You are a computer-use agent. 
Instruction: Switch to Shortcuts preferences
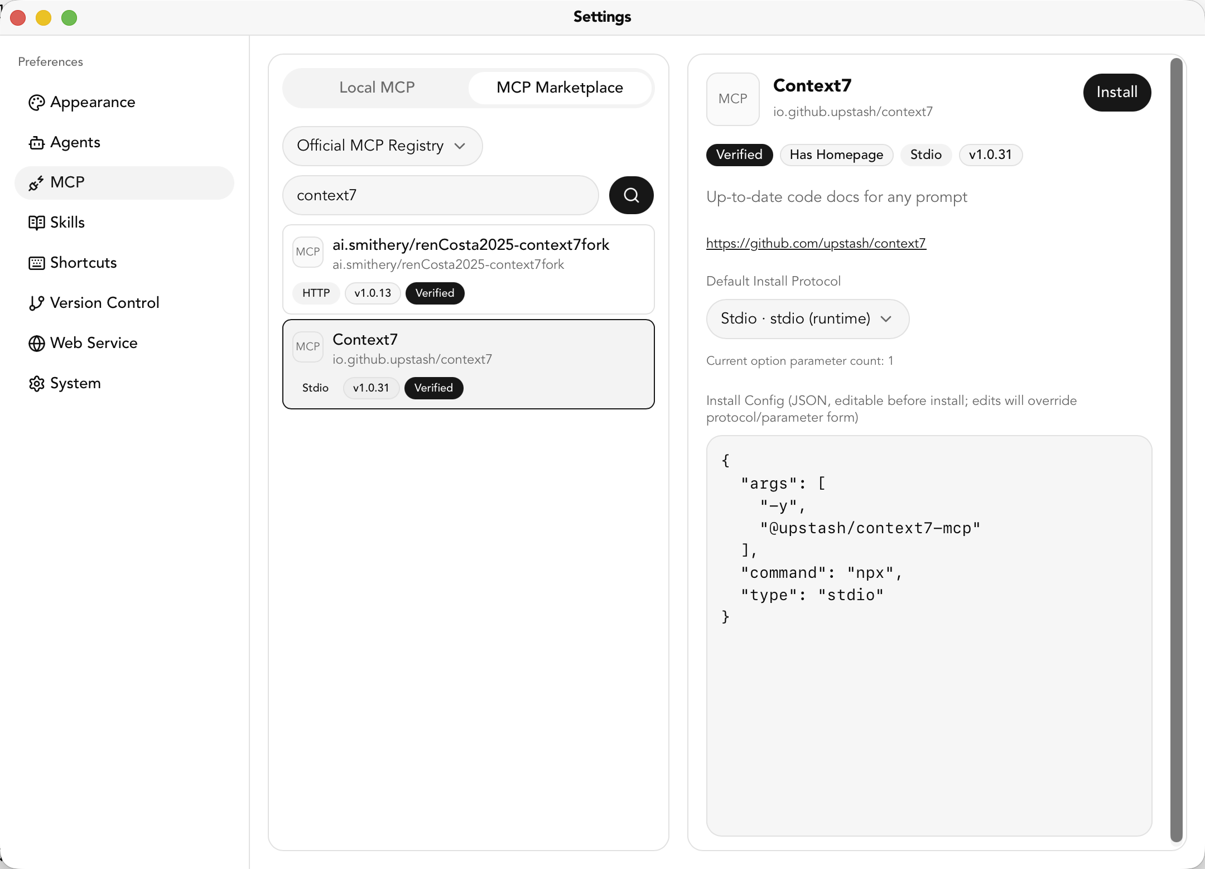click(124, 263)
